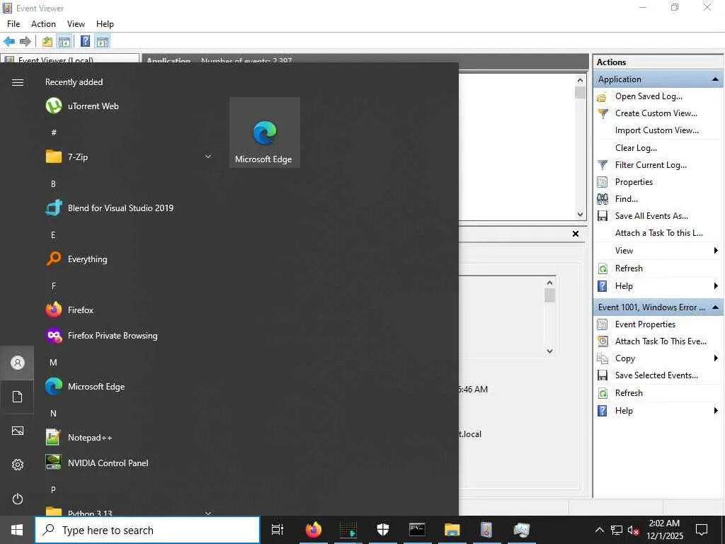Open the File menu
This screenshot has height=544, width=725.
(13, 24)
